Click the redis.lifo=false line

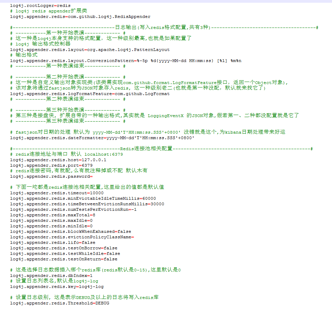[x=53, y=242]
